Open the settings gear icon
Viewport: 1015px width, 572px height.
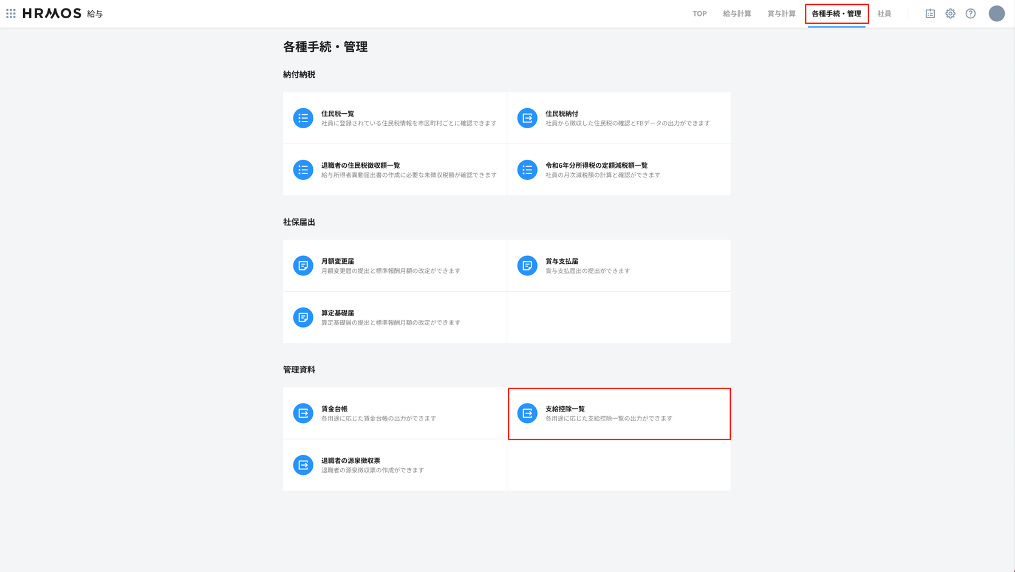pyautogui.click(x=950, y=13)
